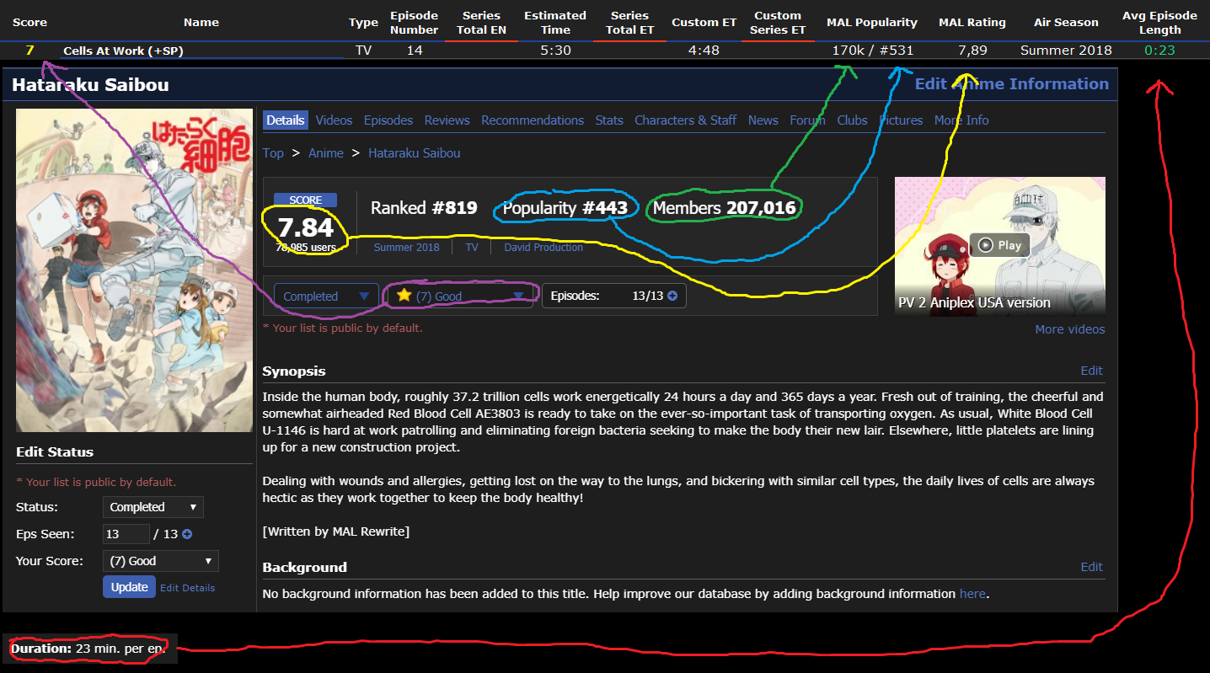Switch to the Details tab
This screenshot has height=673, width=1210.
coord(285,120)
